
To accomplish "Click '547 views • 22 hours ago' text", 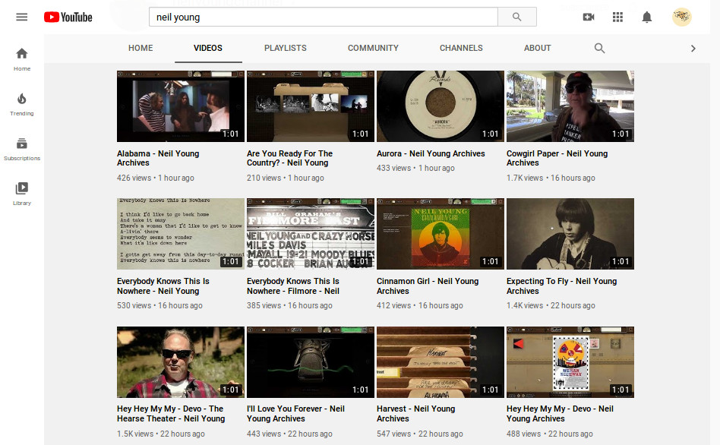I will point(420,434).
